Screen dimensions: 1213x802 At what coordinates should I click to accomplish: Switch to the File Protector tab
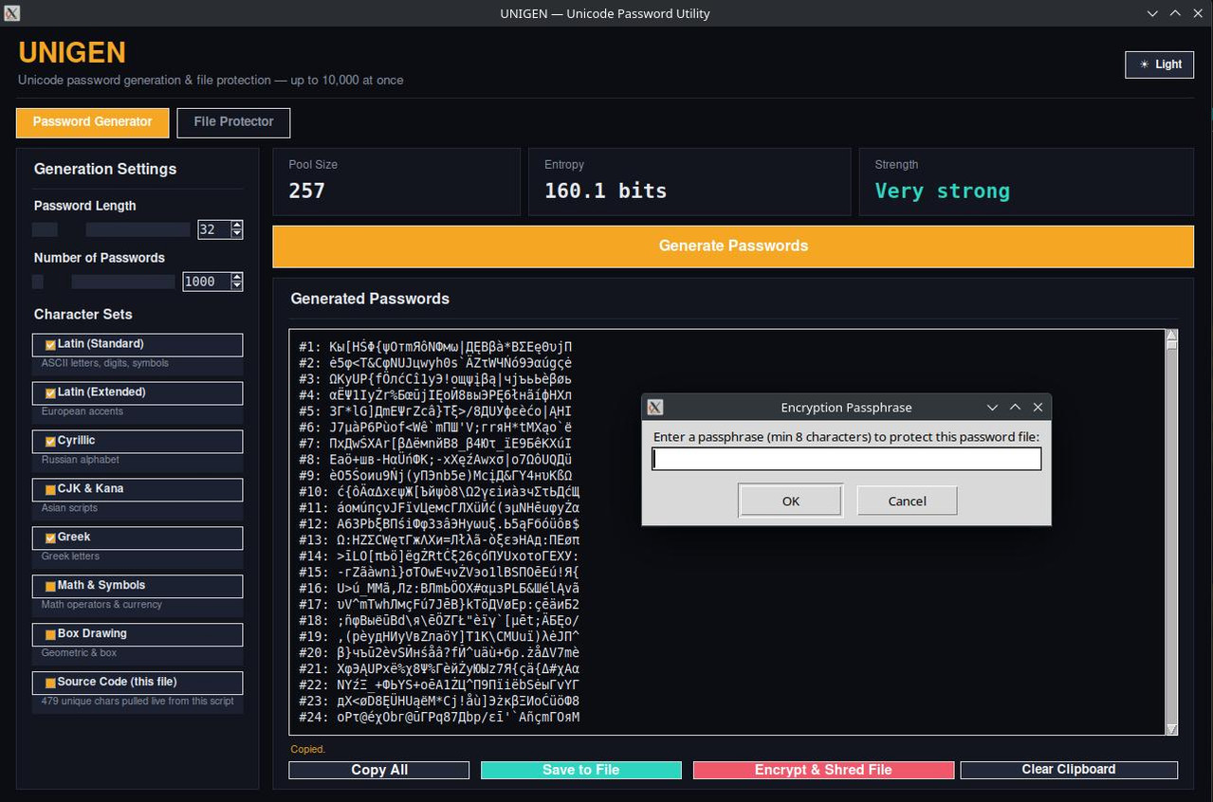tap(233, 122)
